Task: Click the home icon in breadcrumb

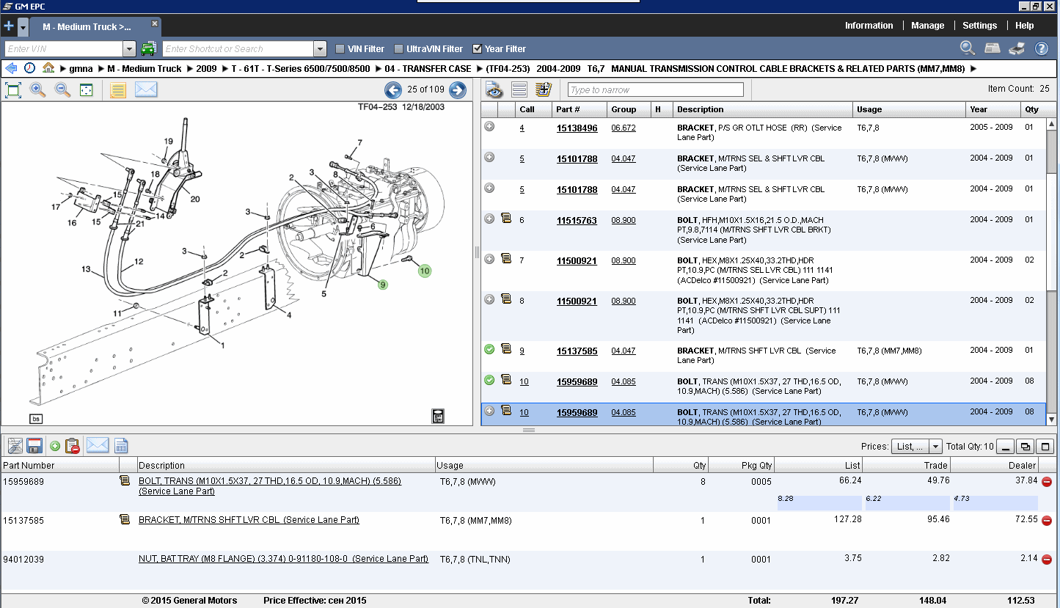Action: coord(48,68)
